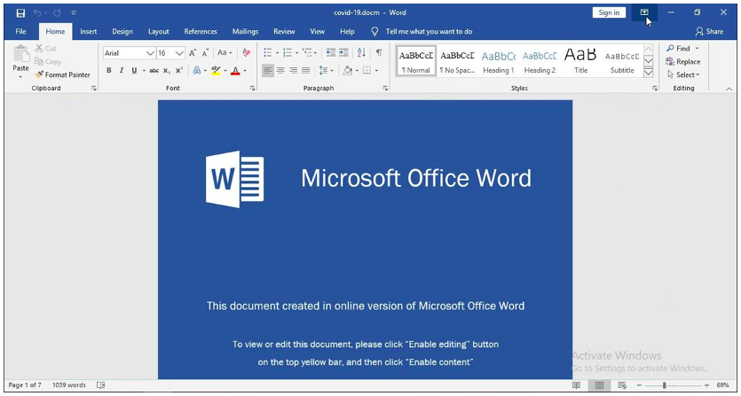Align text left

[x=267, y=70]
